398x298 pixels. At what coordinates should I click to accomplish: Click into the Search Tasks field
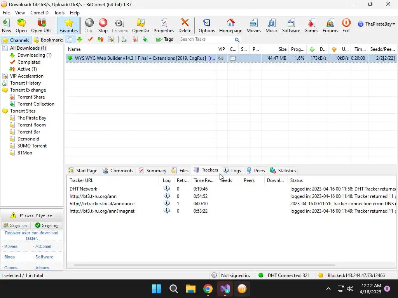207,39
